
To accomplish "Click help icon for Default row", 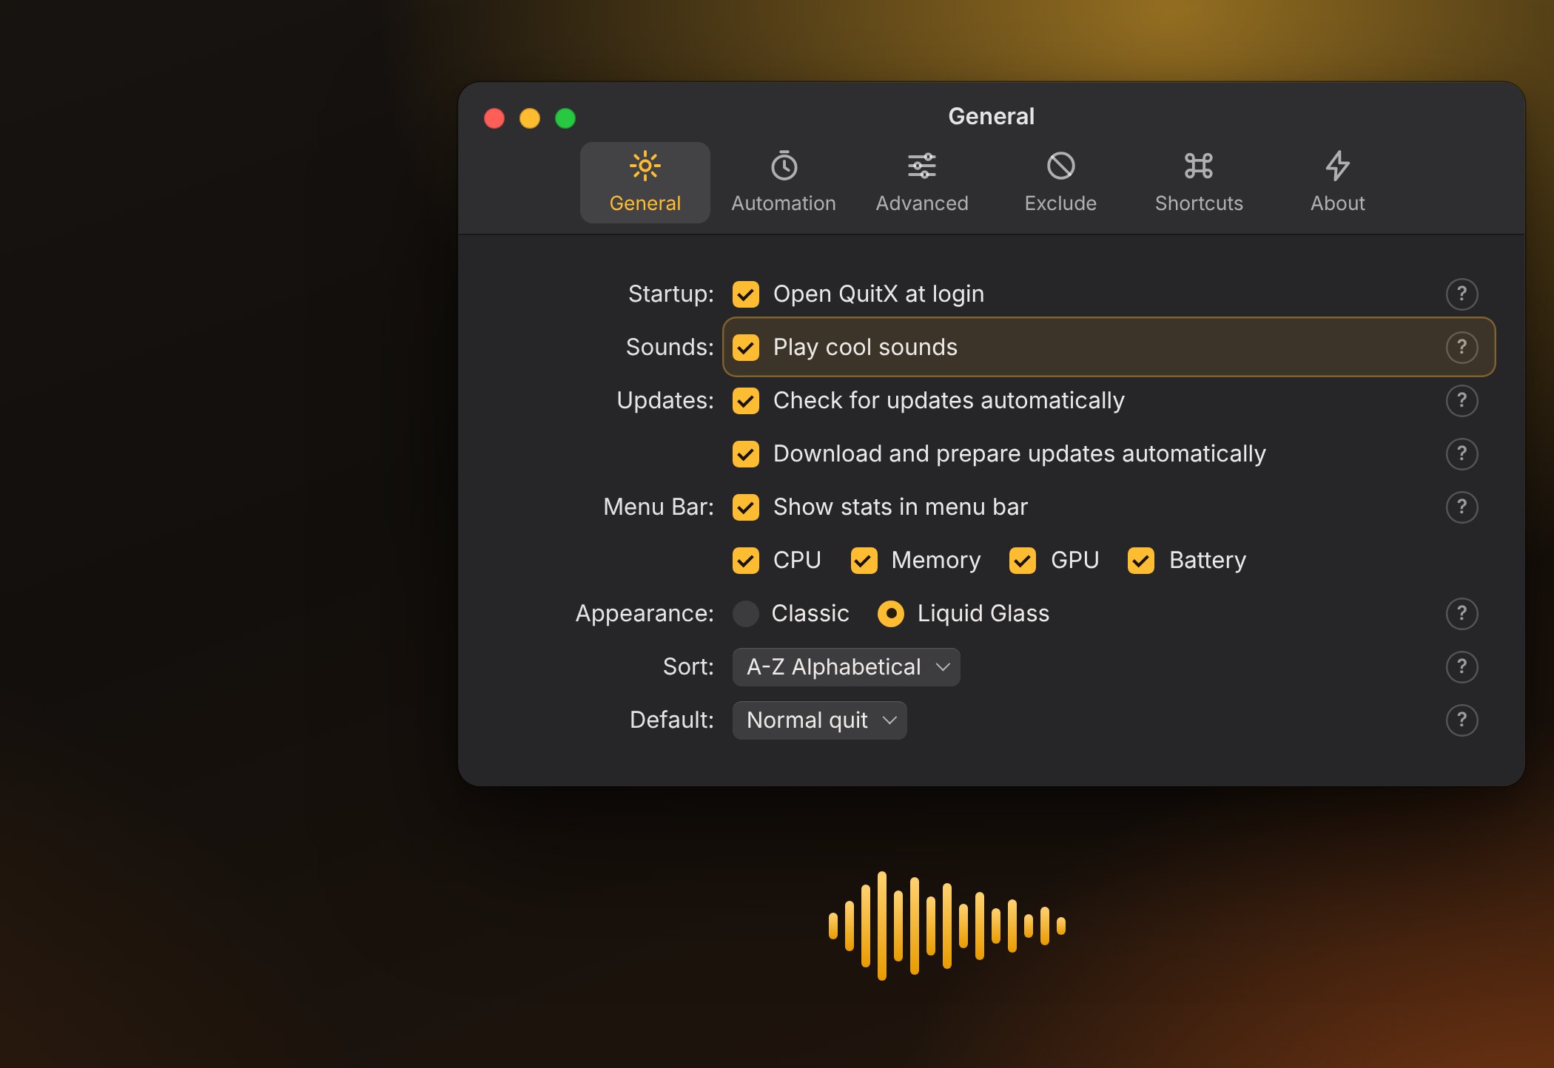I will tap(1461, 720).
